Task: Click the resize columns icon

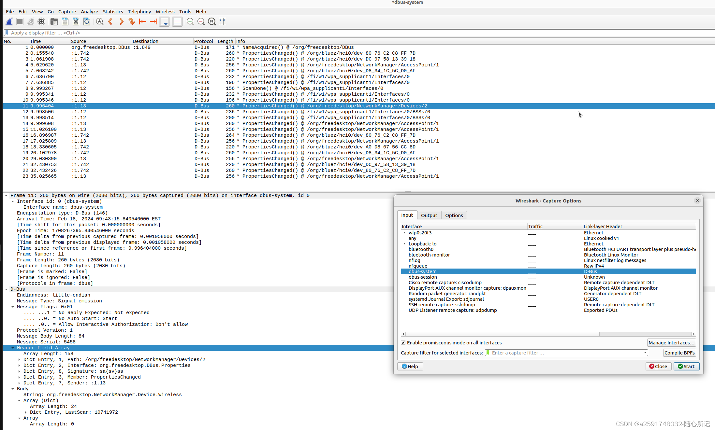Action: coord(223,21)
